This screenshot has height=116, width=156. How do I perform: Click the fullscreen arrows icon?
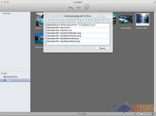pyautogui.click(x=154, y=2)
